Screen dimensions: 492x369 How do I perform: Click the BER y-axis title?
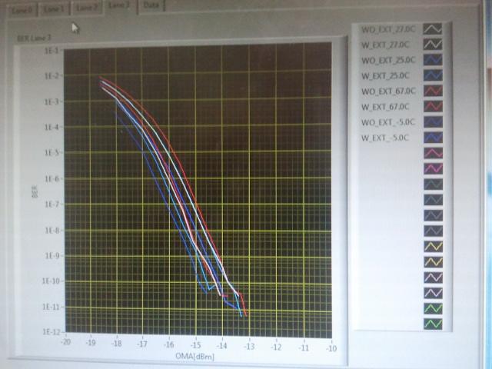pos(35,191)
